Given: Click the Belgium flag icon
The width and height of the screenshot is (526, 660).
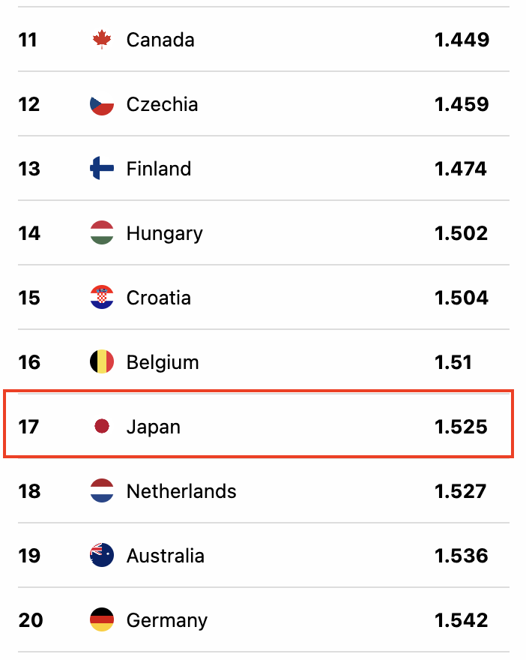Looking at the screenshot, I should click(102, 362).
